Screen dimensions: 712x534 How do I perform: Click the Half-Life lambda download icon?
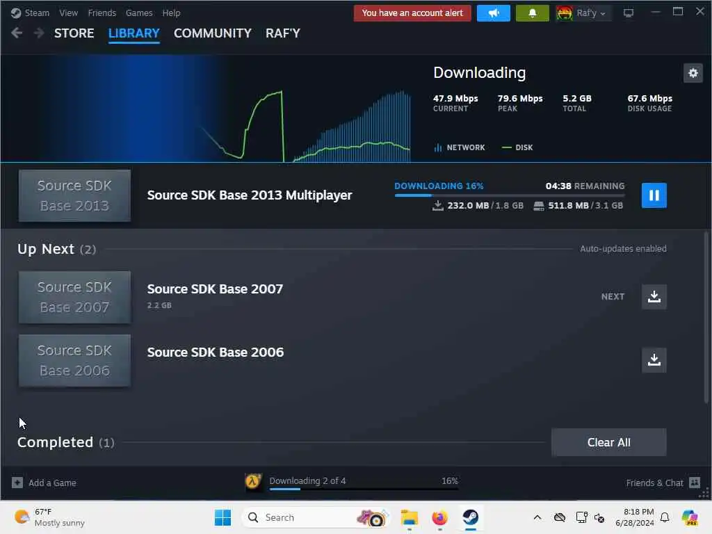(253, 481)
